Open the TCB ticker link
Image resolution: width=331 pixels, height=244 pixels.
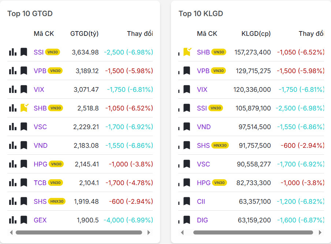(x=40, y=183)
